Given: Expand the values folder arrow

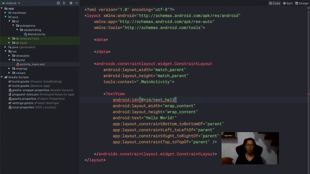Looking at the screenshot, I should [9, 73].
